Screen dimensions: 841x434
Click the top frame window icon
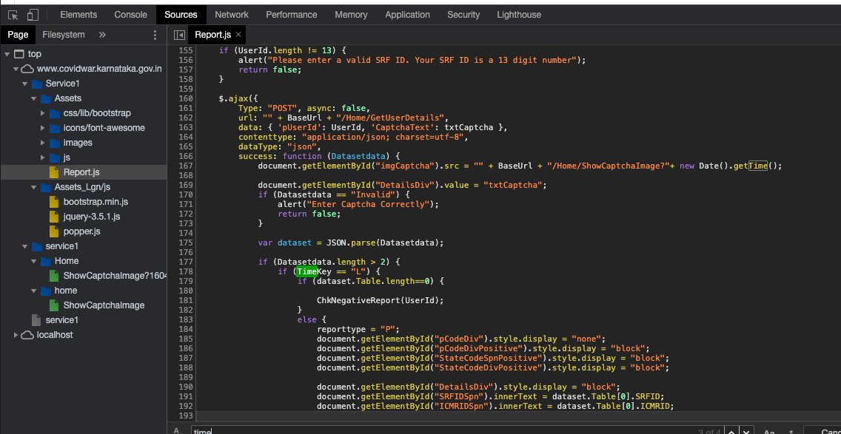19,54
